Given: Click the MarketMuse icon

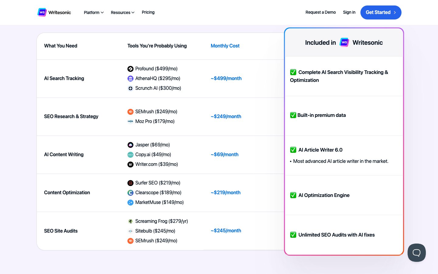Looking at the screenshot, I should pyautogui.click(x=130, y=202).
